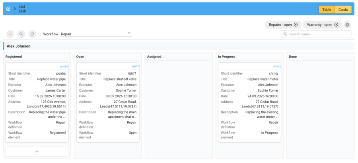The height and width of the screenshot is (163, 358).
Task: Open the 6j671 card link
Action: point(135,67)
